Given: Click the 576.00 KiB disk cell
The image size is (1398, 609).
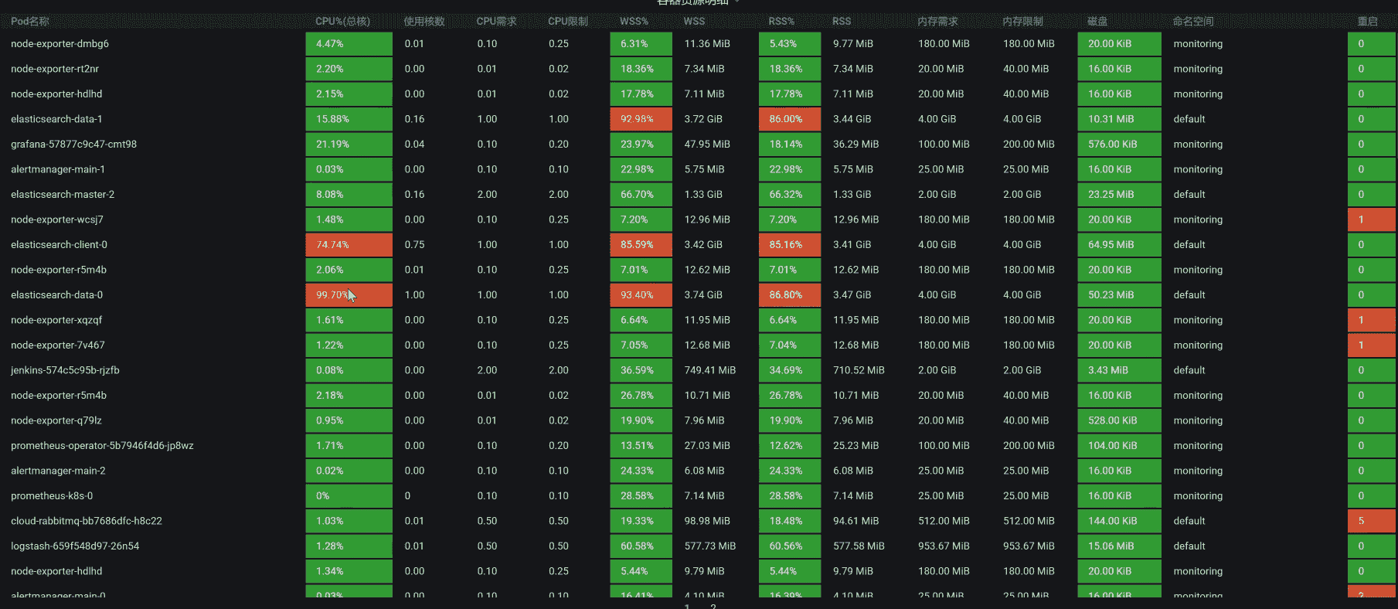Looking at the screenshot, I should coord(1119,145).
